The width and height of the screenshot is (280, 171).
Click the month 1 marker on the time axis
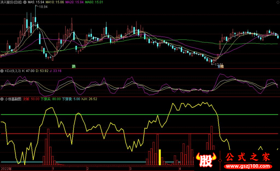click(x=53, y=169)
